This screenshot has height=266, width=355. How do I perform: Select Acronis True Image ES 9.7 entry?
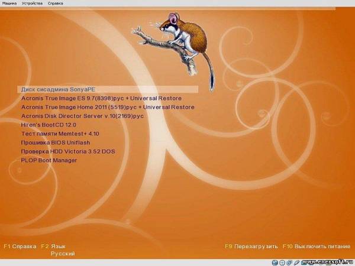point(101,98)
